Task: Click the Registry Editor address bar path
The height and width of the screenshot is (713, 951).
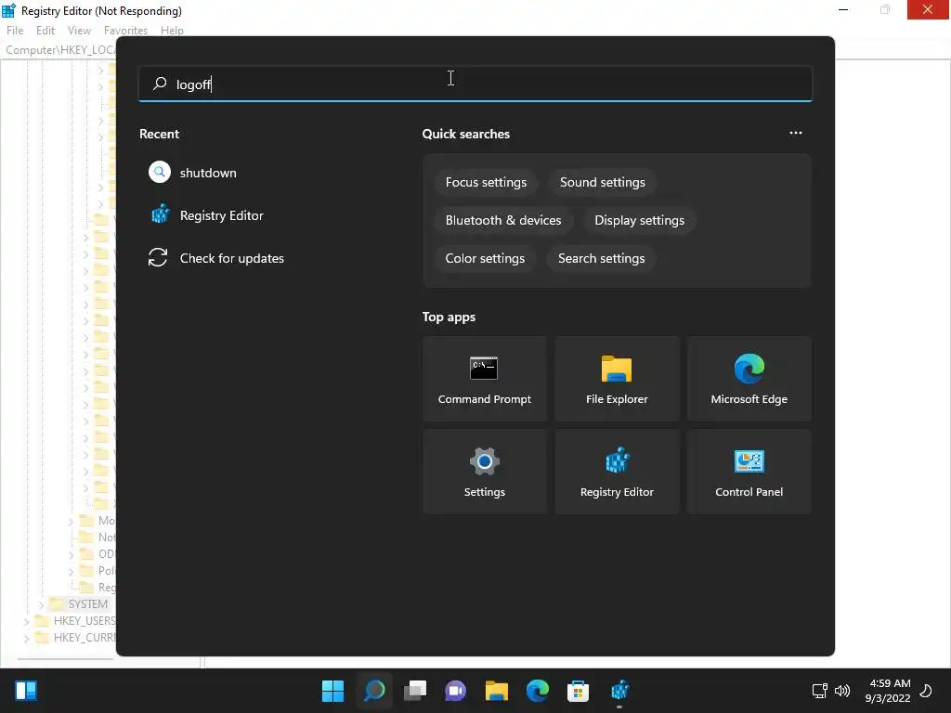Action: click(x=60, y=50)
